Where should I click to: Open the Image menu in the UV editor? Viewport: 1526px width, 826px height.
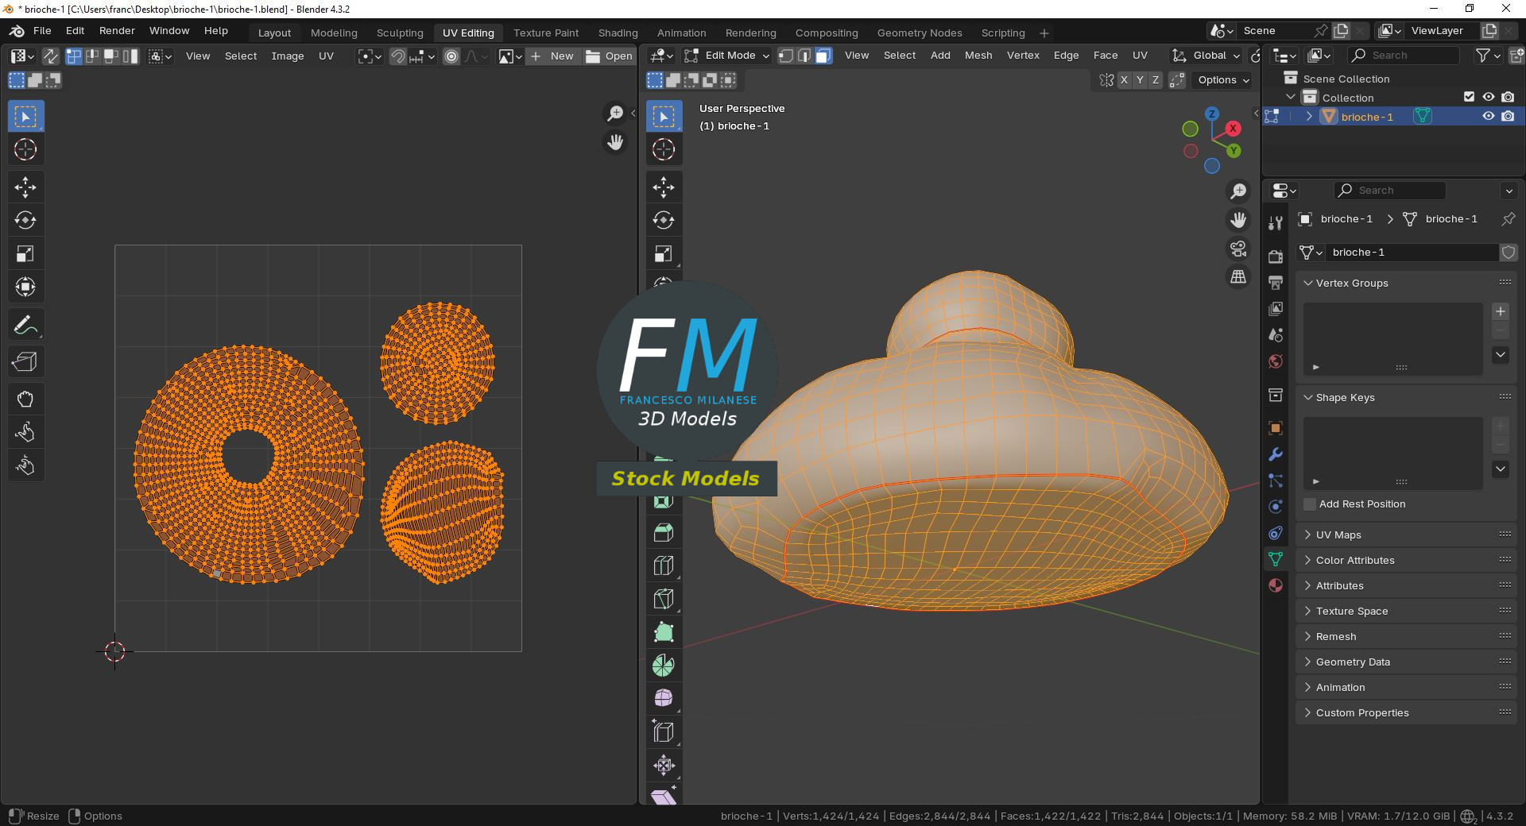pos(288,56)
